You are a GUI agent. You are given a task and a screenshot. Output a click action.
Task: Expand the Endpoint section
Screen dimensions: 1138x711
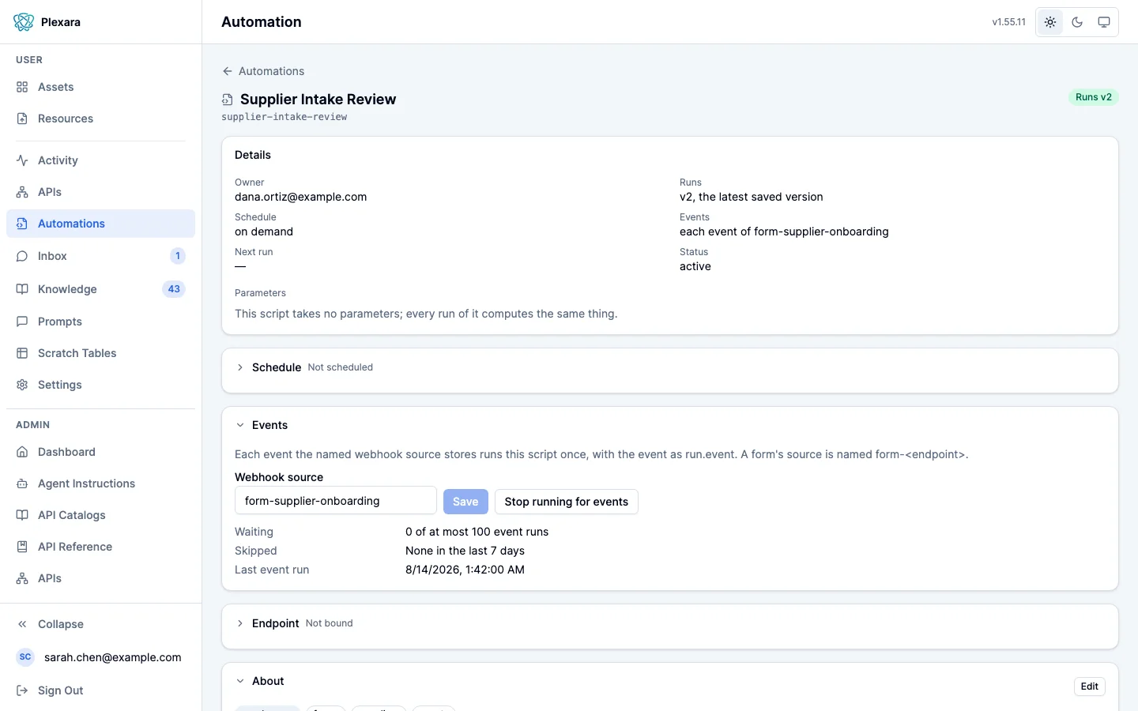pyautogui.click(x=240, y=623)
